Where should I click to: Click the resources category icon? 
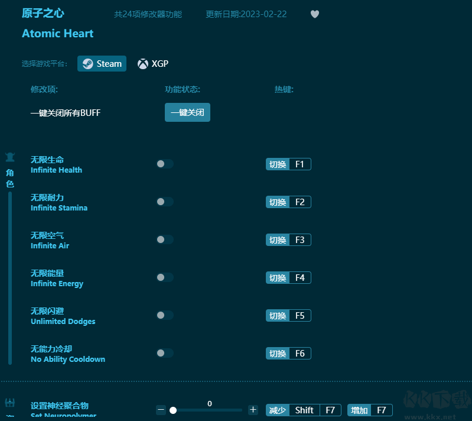click(x=10, y=403)
